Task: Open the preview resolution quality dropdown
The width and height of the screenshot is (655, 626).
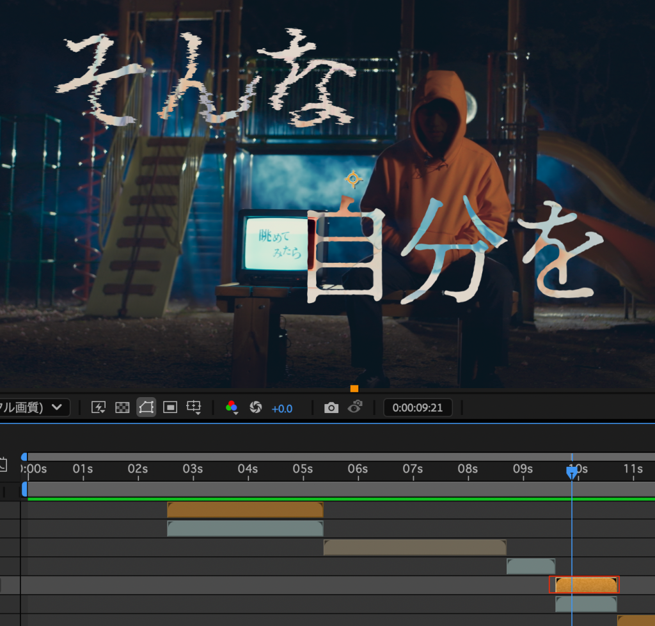Action: pyautogui.click(x=35, y=408)
